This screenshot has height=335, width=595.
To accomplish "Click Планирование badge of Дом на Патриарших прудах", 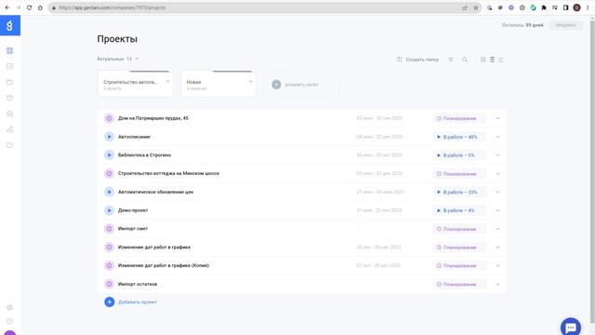I will point(459,118).
